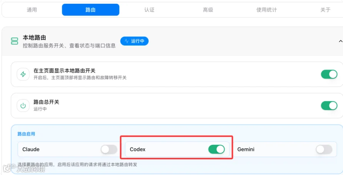Click the Gemini label text
This screenshot has width=343, height=175.
coord(246,149)
